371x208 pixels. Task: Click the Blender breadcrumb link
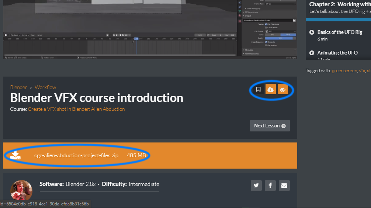[18, 87]
